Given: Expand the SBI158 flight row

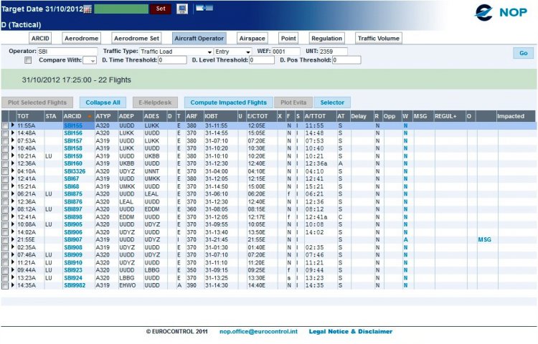Looking at the screenshot, I should pos(13,148).
